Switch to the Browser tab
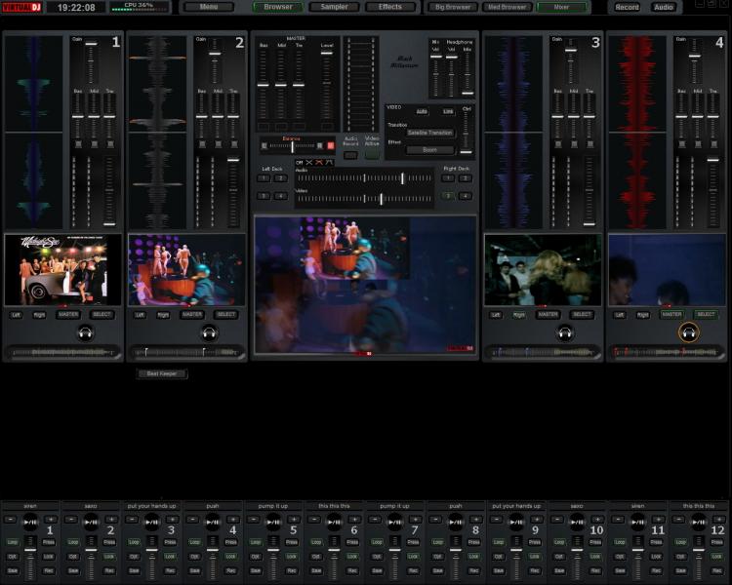The image size is (732, 585). point(277,7)
